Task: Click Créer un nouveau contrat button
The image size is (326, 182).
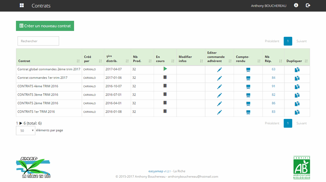Action: (45, 26)
